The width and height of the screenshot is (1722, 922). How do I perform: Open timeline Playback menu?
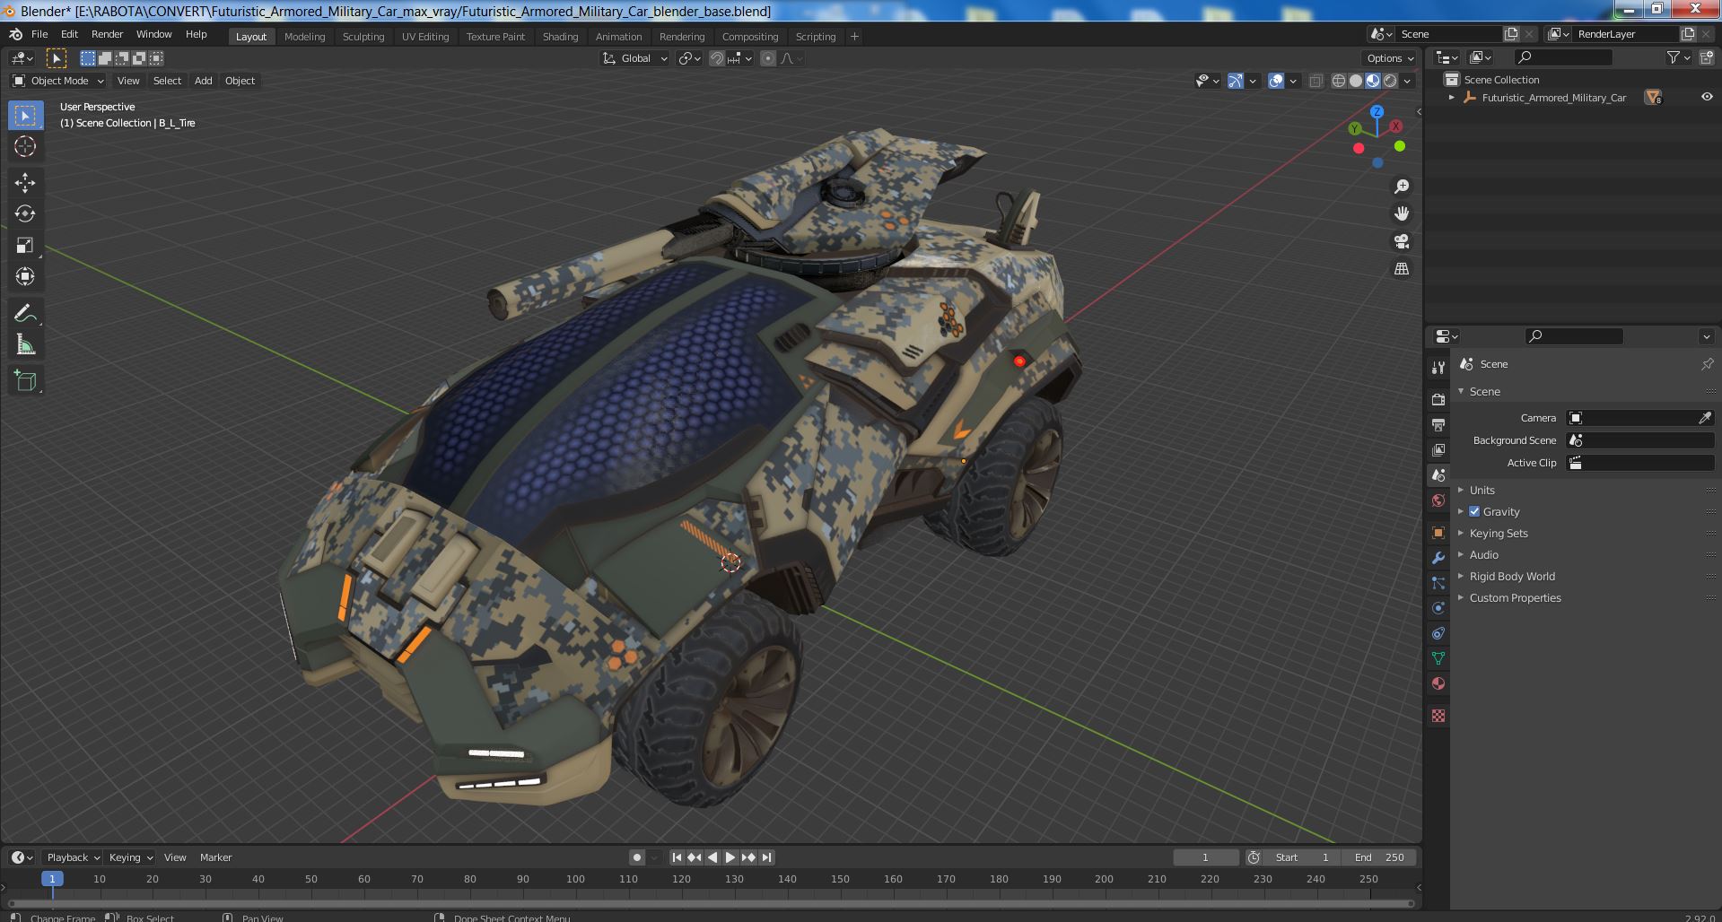[72, 857]
